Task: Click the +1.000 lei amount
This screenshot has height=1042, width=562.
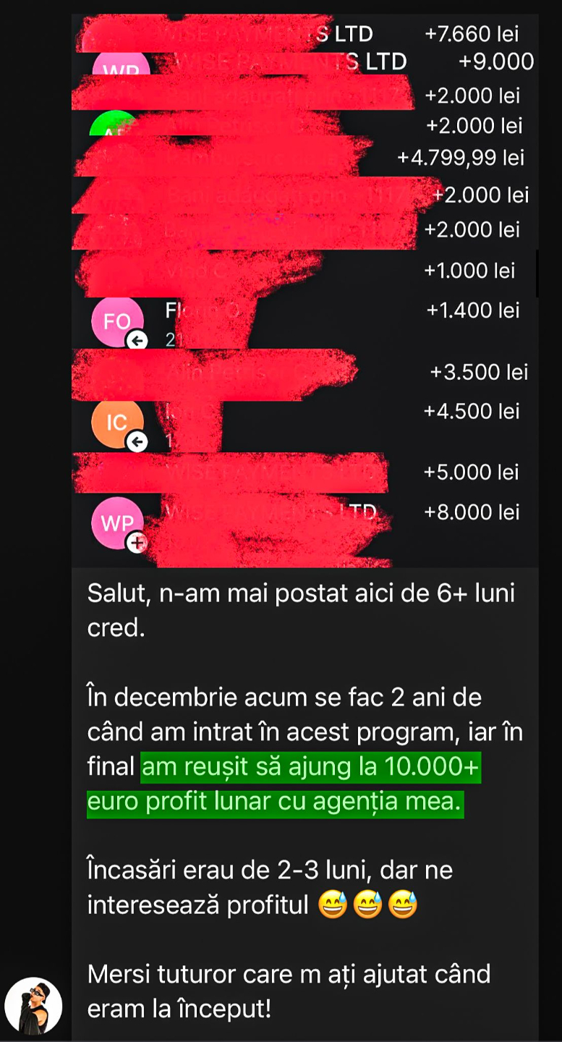Action: tap(469, 271)
